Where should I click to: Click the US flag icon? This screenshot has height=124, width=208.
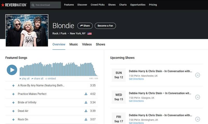pyautogui.click(x=89, y=34)
